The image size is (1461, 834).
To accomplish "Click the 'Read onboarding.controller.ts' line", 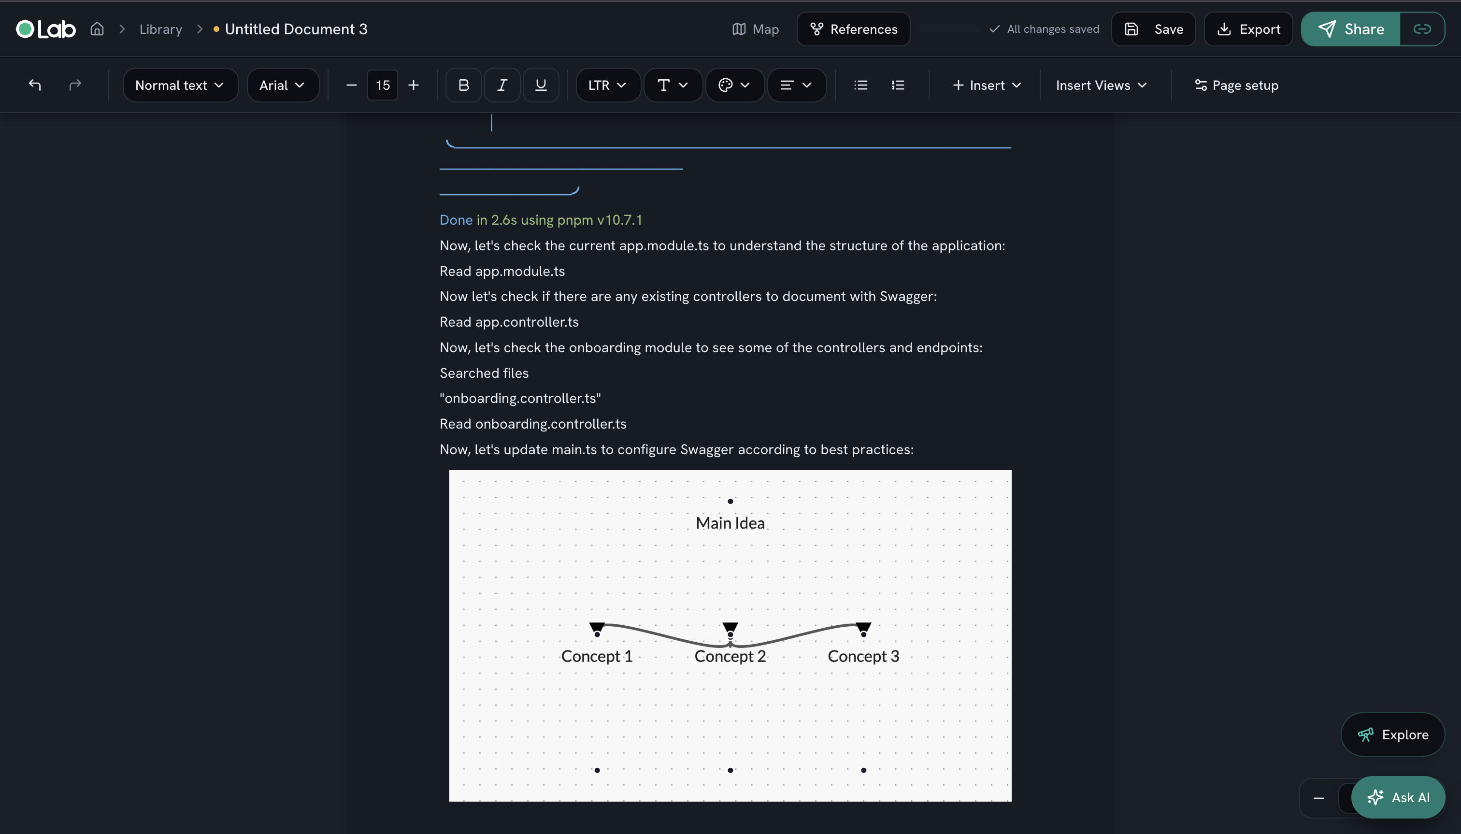I will (533, 424).
